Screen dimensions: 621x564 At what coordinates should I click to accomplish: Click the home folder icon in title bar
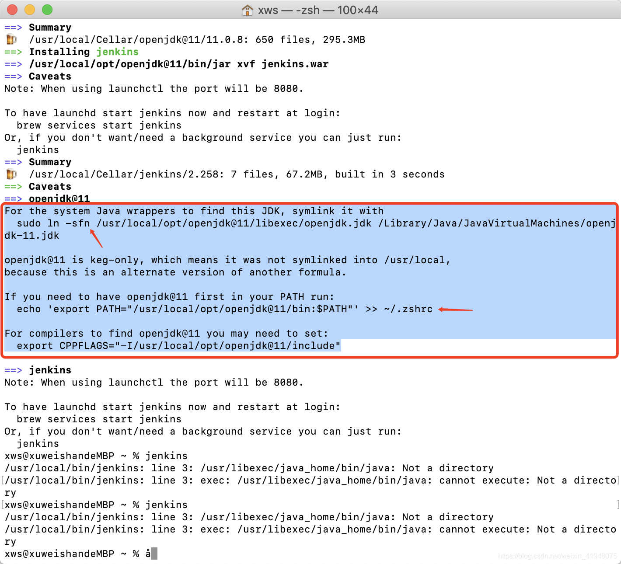coord(248,10)
